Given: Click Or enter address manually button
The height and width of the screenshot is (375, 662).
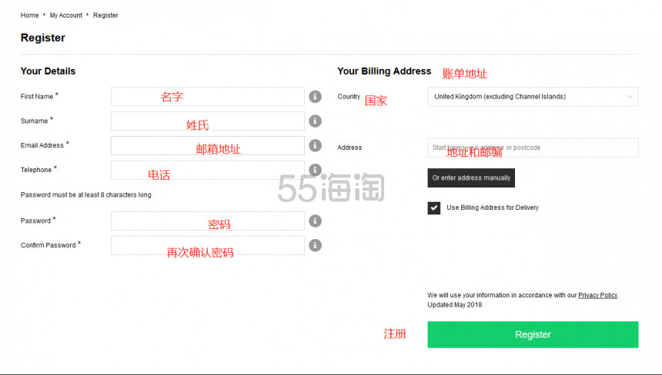Looking at the screenshot, I should [471, 178].
